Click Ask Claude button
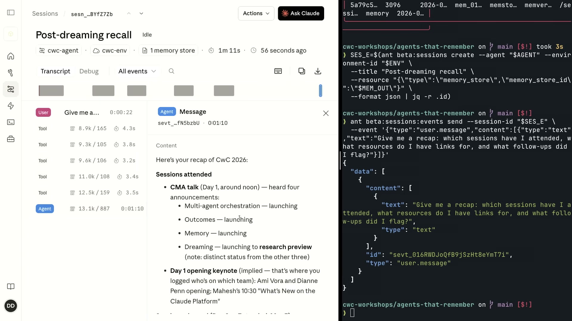572x321 pixels. [x=301, y=13]
